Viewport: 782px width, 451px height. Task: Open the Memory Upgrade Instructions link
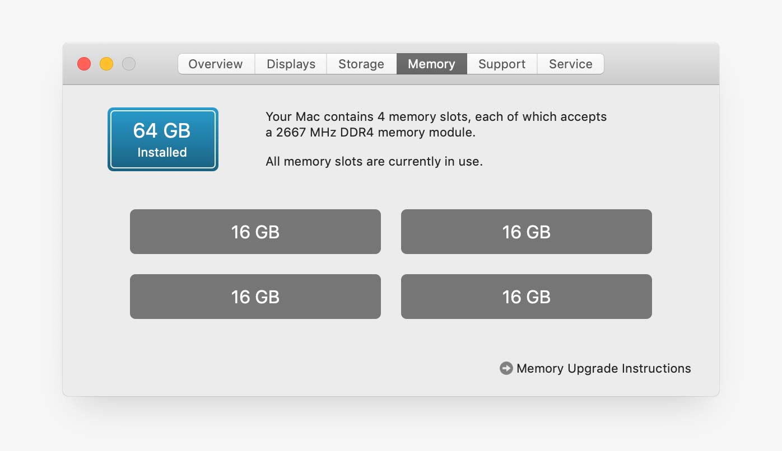click(603, 368)
